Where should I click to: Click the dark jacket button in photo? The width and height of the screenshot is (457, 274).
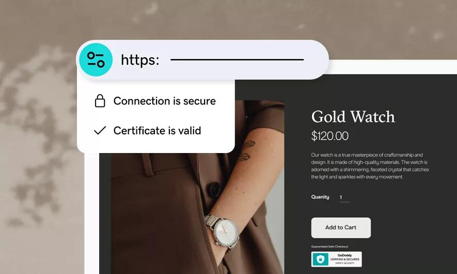215,189
